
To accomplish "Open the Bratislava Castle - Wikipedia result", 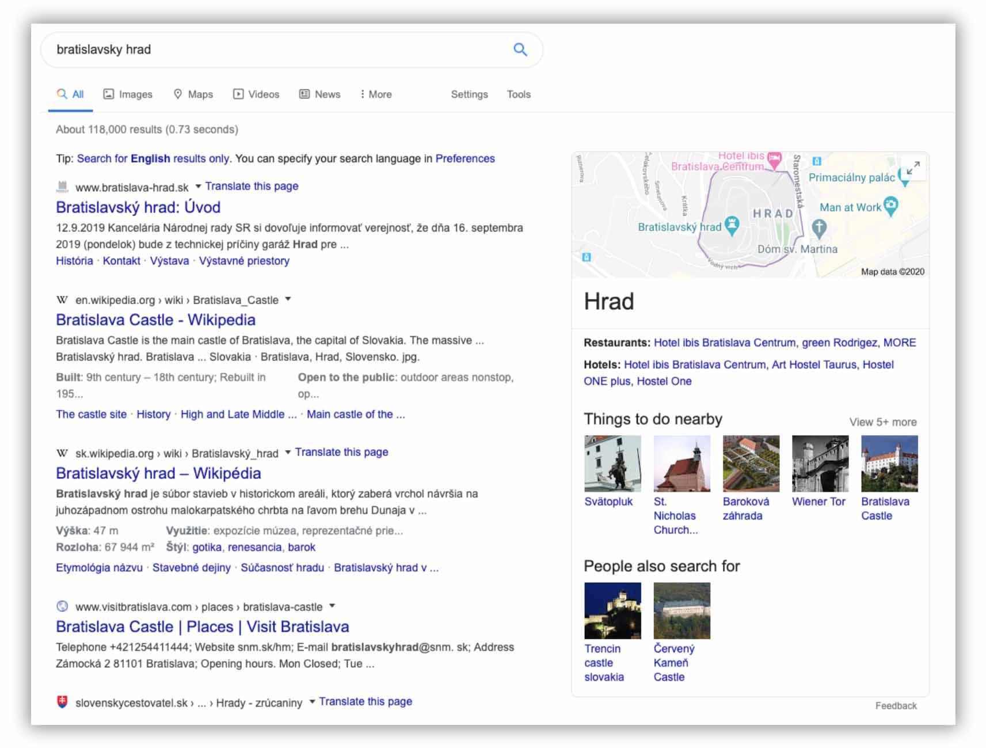I will click(x=155, y=320).
